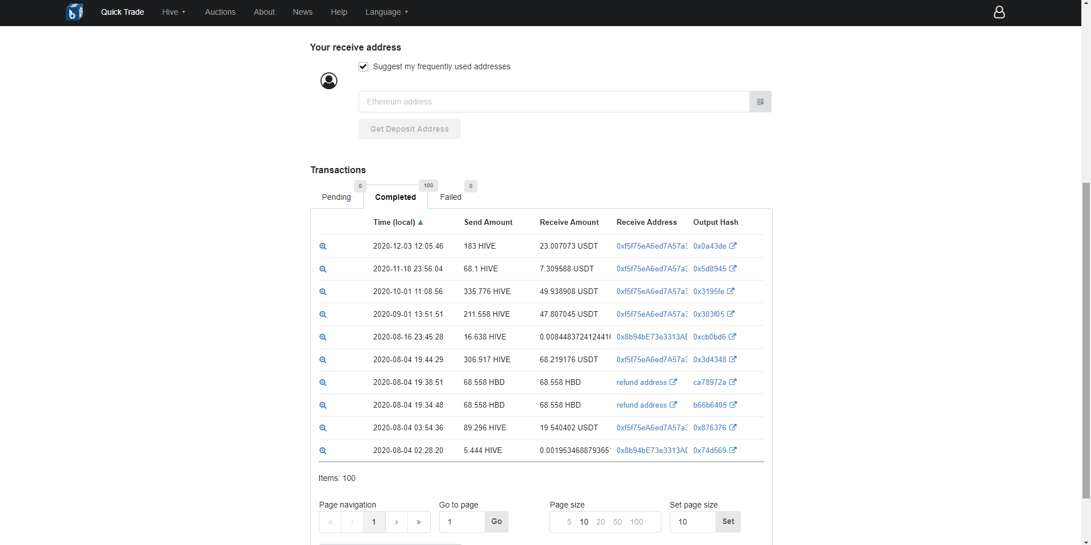The height and width of the screenshot is (545, 1091).
Task: Open external link icon for hash ca78972a
Action: 733,382
